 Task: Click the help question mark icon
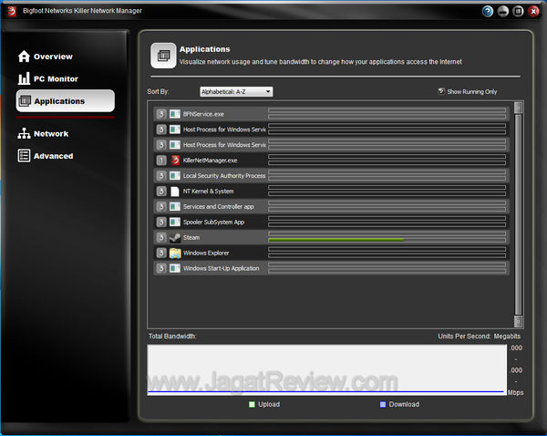488,12
